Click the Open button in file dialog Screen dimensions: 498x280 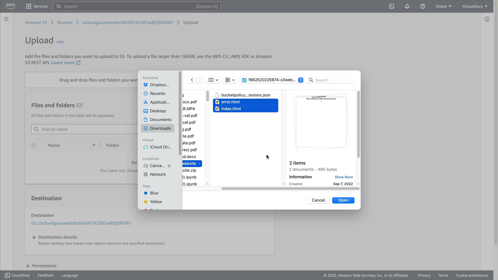pos(343,200)
